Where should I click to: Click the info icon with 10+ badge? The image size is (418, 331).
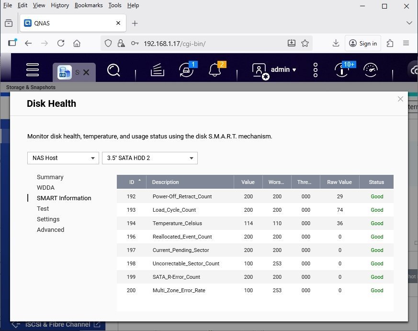(342, 70)
